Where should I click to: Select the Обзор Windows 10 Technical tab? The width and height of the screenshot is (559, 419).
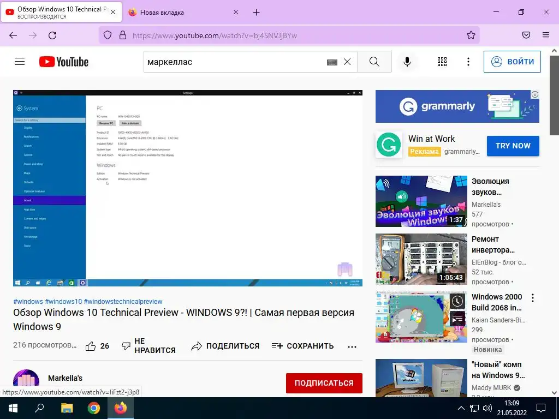(x=62, y=12)
